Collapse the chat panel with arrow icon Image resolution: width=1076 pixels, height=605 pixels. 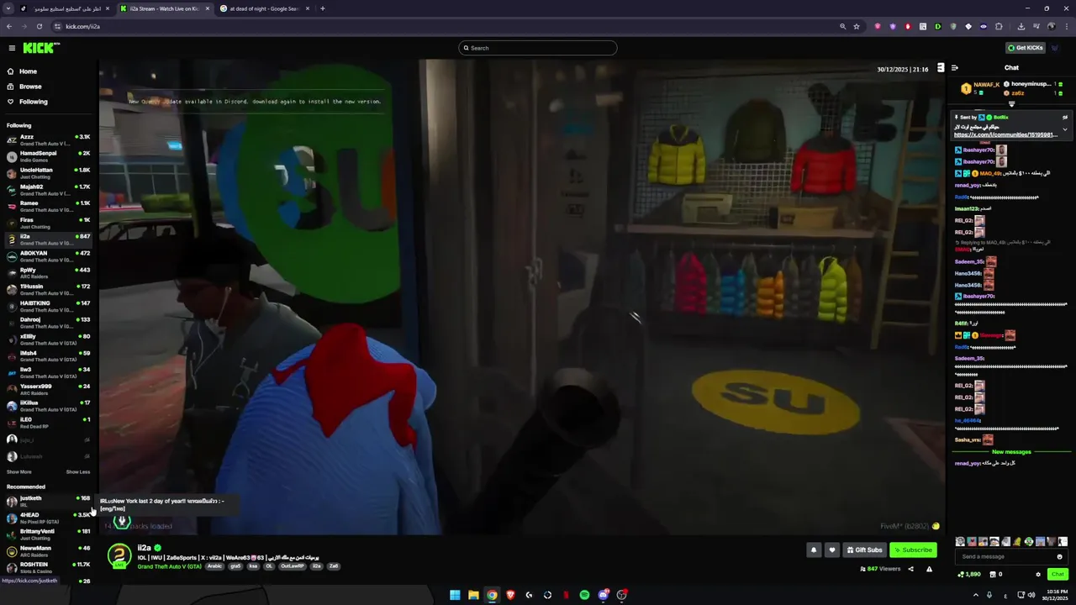(955, 68)
